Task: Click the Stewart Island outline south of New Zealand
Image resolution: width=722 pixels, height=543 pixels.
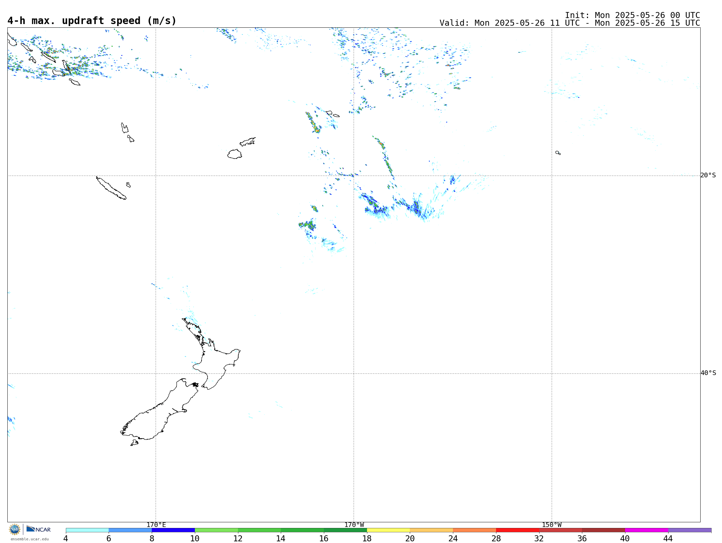Action: (134, 443)
